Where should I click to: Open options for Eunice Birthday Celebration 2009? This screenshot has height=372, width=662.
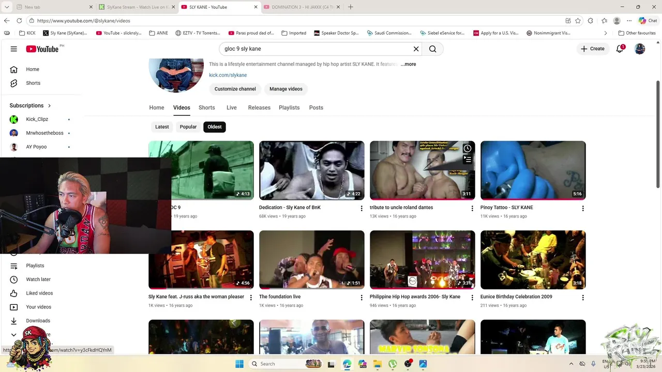coord(583,298)
